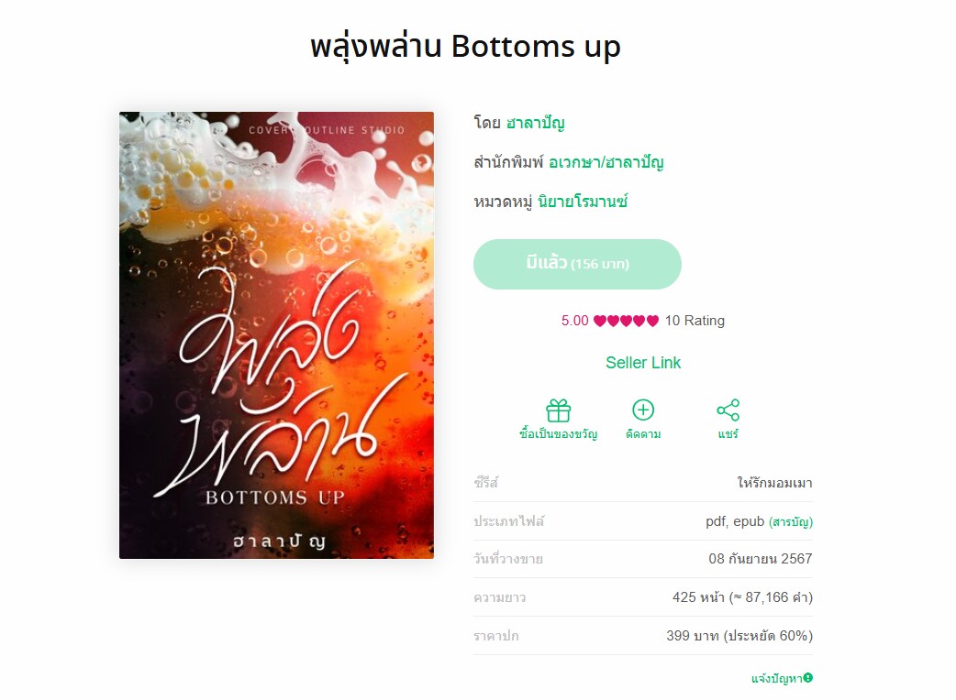Click the series name ให้รักมอมเมา
Screen dimensions: 956x700
[774, 483]
